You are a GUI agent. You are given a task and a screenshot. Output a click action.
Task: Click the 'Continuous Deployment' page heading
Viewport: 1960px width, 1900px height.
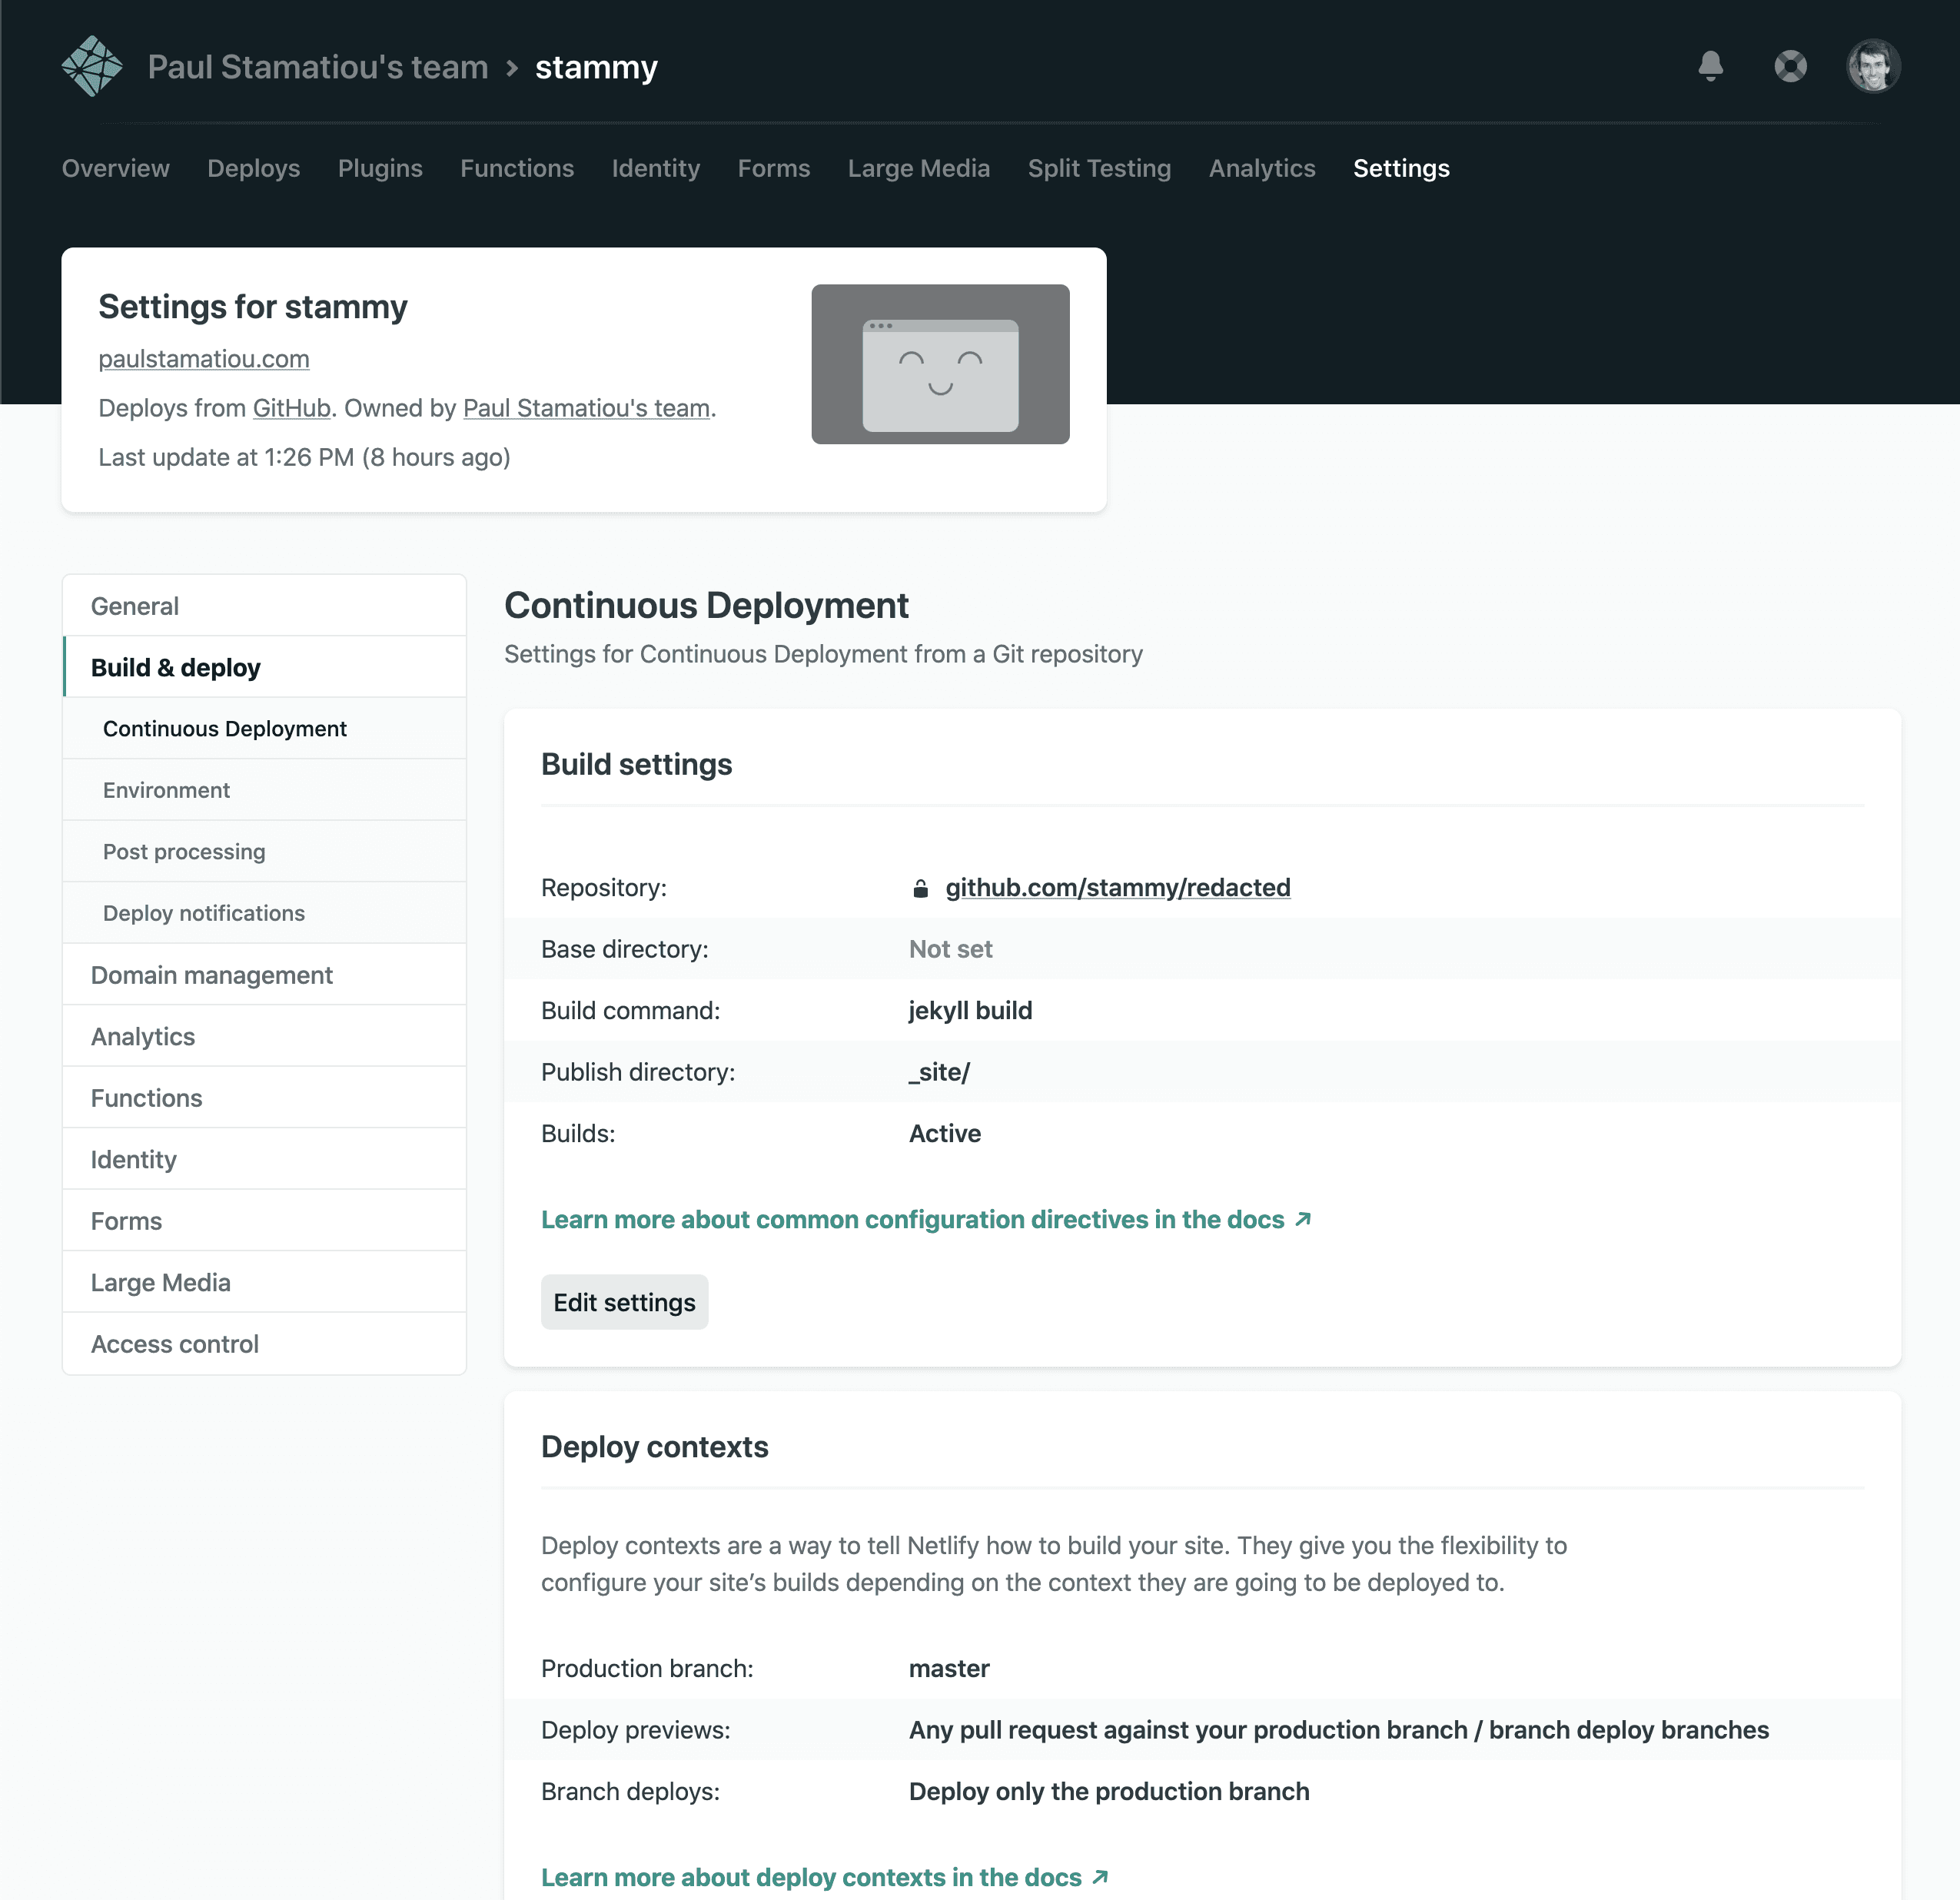tap(706, 605)
